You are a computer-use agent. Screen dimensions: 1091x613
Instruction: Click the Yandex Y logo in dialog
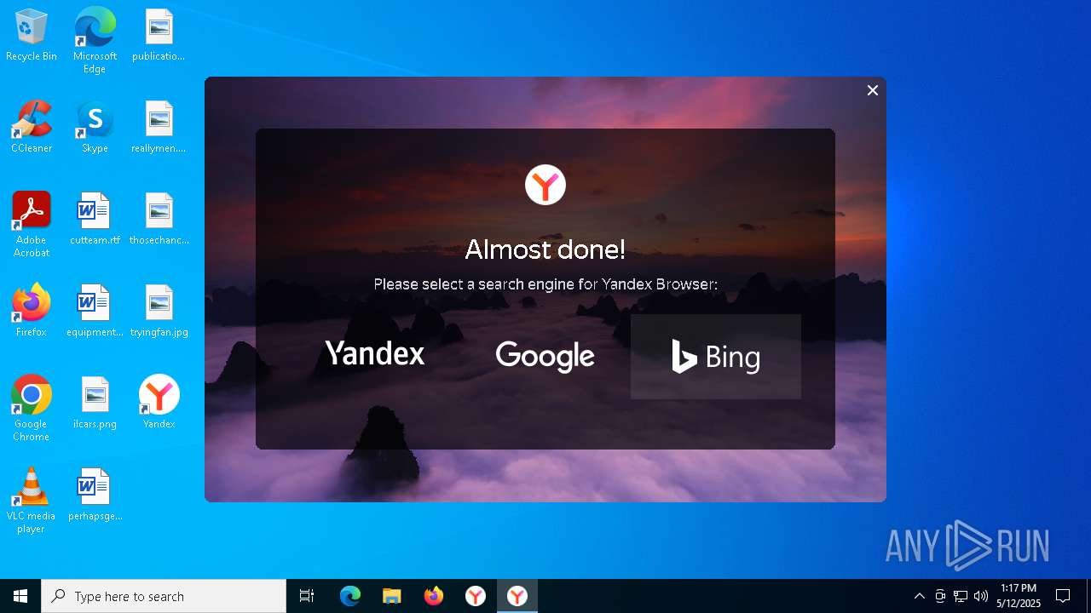tap(545, 185)
